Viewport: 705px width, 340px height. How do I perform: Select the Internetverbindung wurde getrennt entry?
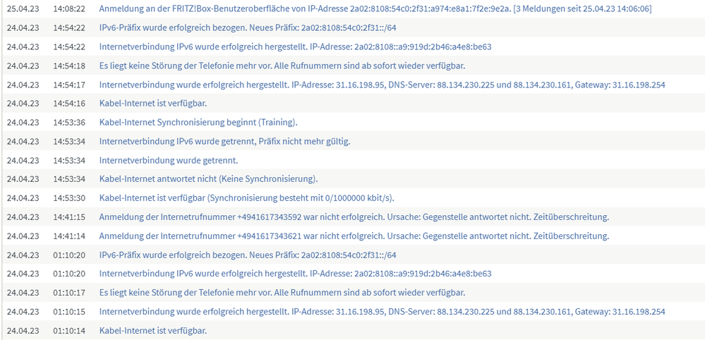click(169, 160)
